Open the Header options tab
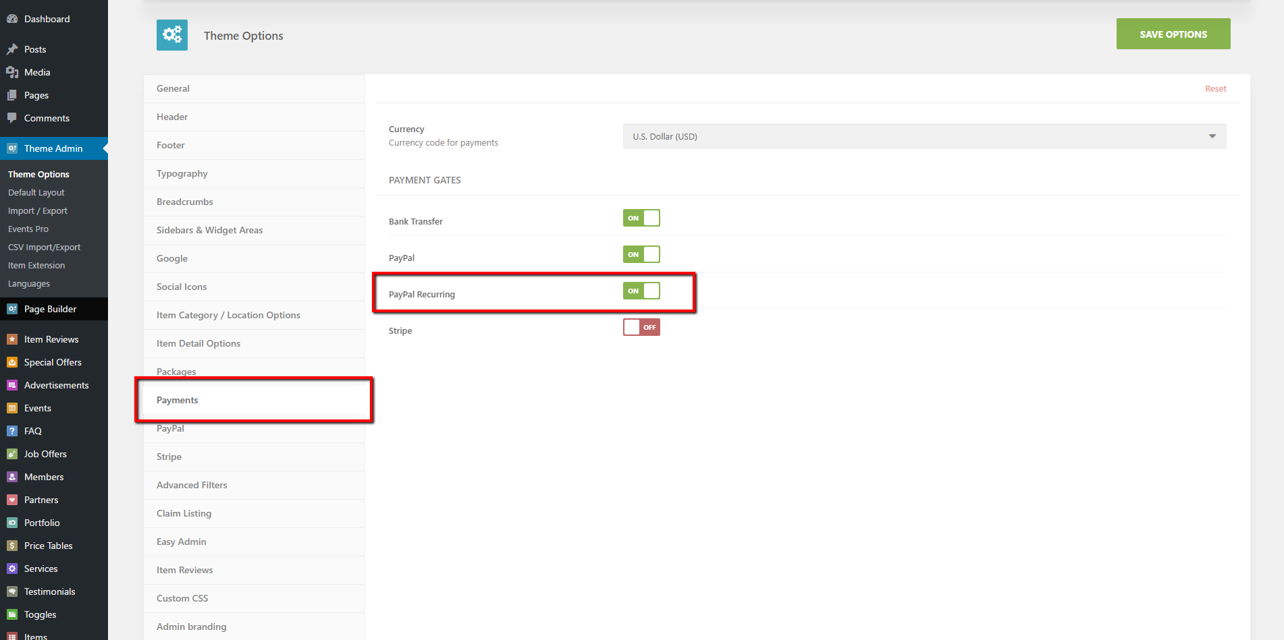Viewport: 1284px width, 640px height. [x=255, y=117]
